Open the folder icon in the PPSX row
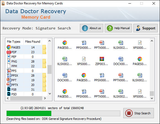 coord(44,76)
